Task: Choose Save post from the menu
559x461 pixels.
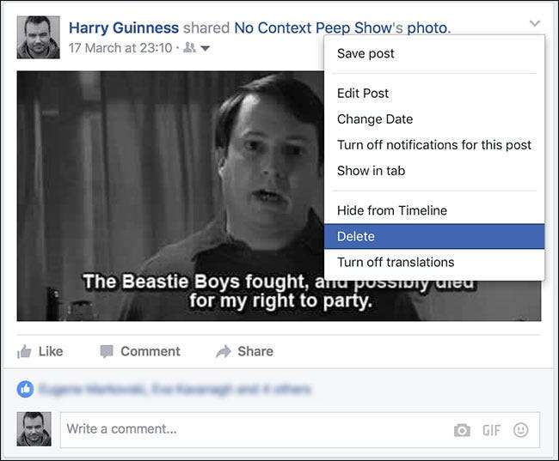Action: click(x=365, y=53)
